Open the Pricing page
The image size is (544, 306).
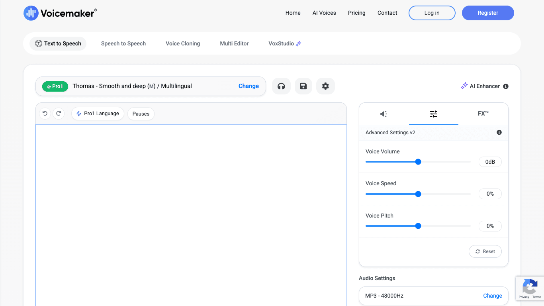click(357, 13)
